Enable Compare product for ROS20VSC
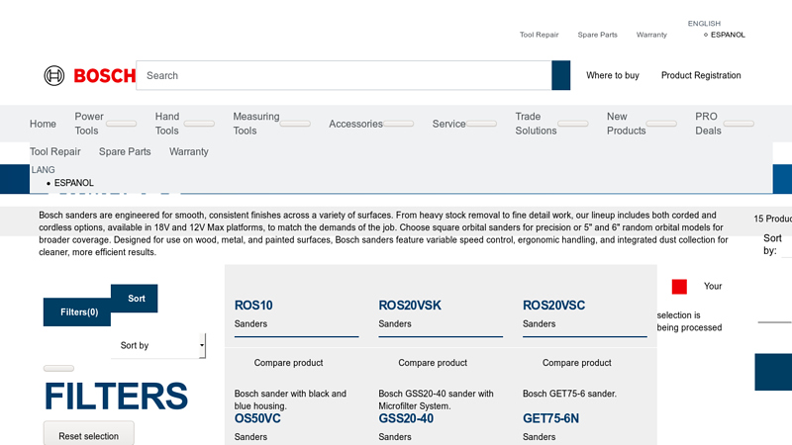792x445 pixels. tap(577, 363)
